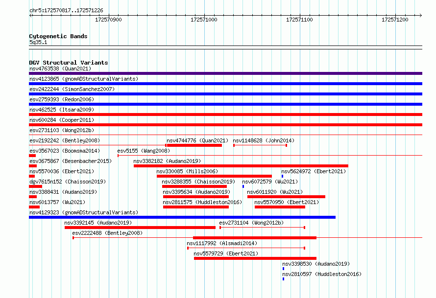
Task: Select nsv3395634 (Audano2019) label
Action: 196,192
